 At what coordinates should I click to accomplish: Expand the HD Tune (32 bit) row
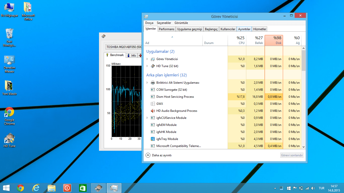[x=147, y=66]
